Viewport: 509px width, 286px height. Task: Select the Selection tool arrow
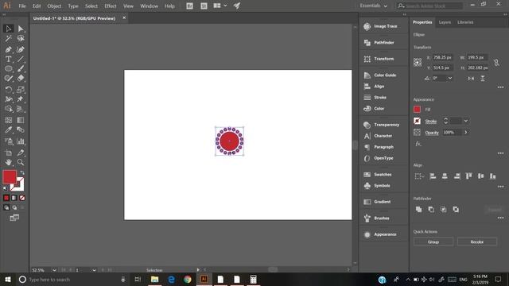coord(9,29)
